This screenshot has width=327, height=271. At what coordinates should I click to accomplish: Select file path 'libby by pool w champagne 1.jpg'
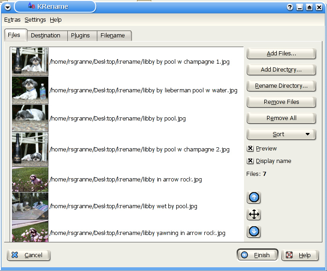140,62
